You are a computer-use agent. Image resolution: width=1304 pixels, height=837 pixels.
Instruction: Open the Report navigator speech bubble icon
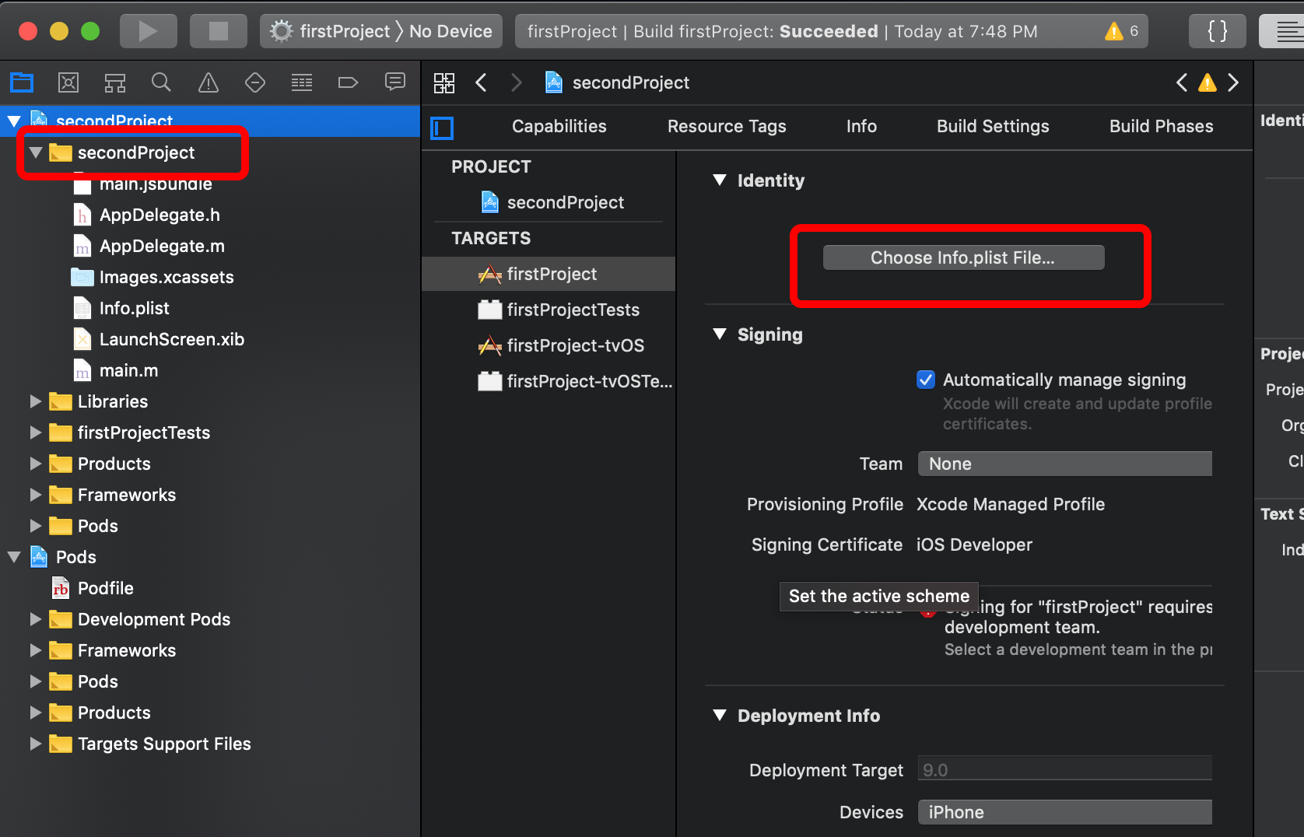[395, 82]
